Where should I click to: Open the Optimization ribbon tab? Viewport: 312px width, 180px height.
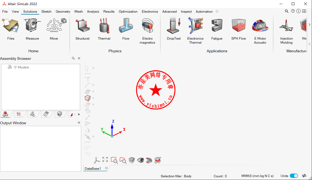point(128,12)
